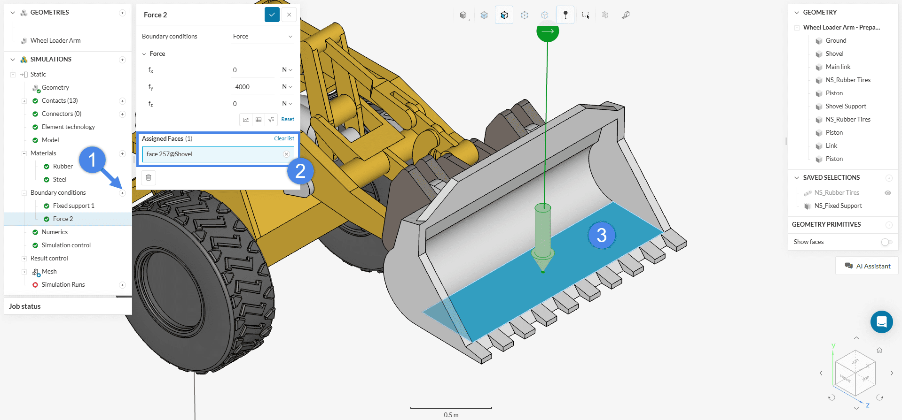This screenshot has width=902, height=420.
Task: Click the pin-shaped icon in viewer toolbar
Action: [565, 15]
